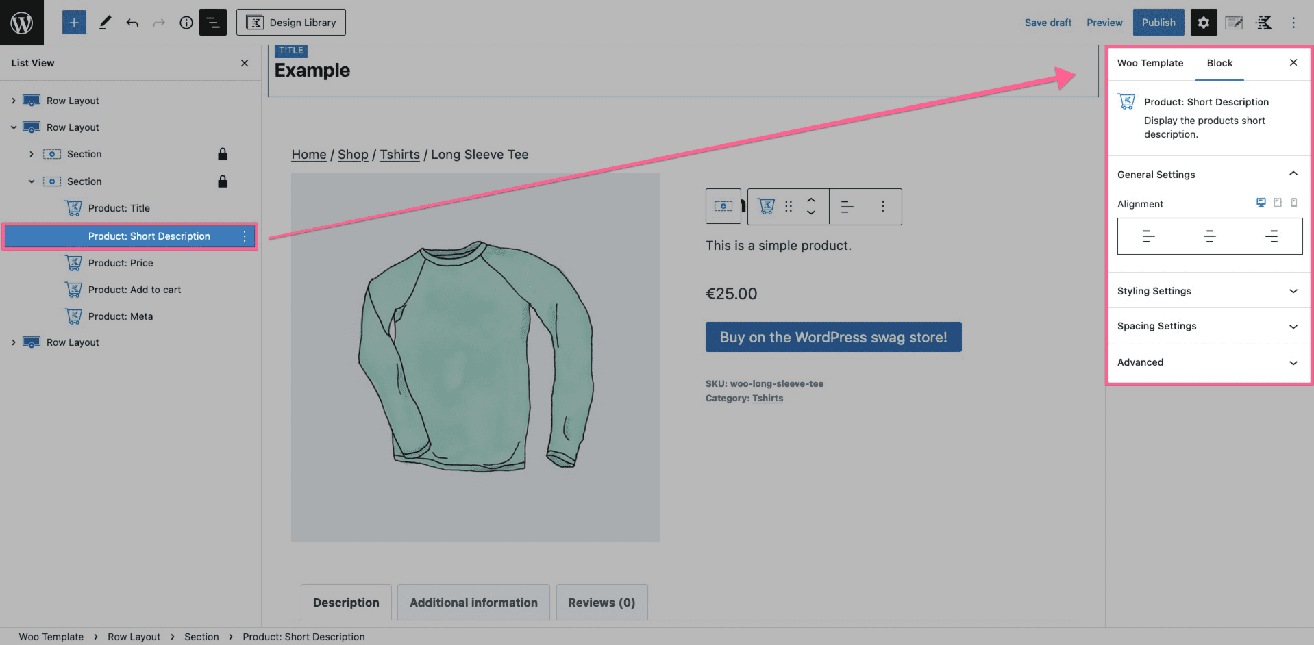The image size is (1314, 645).
Task: Open block toolbar options menu
Action: 883,206
